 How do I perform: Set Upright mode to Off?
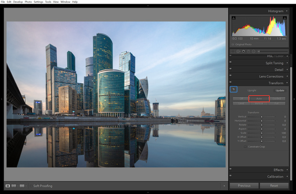pyautogui.click(x=241, y=99)
